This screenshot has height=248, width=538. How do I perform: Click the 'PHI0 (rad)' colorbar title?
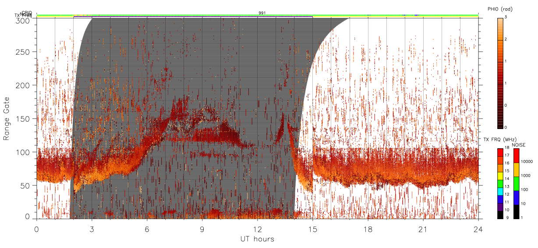coord(500,9)
